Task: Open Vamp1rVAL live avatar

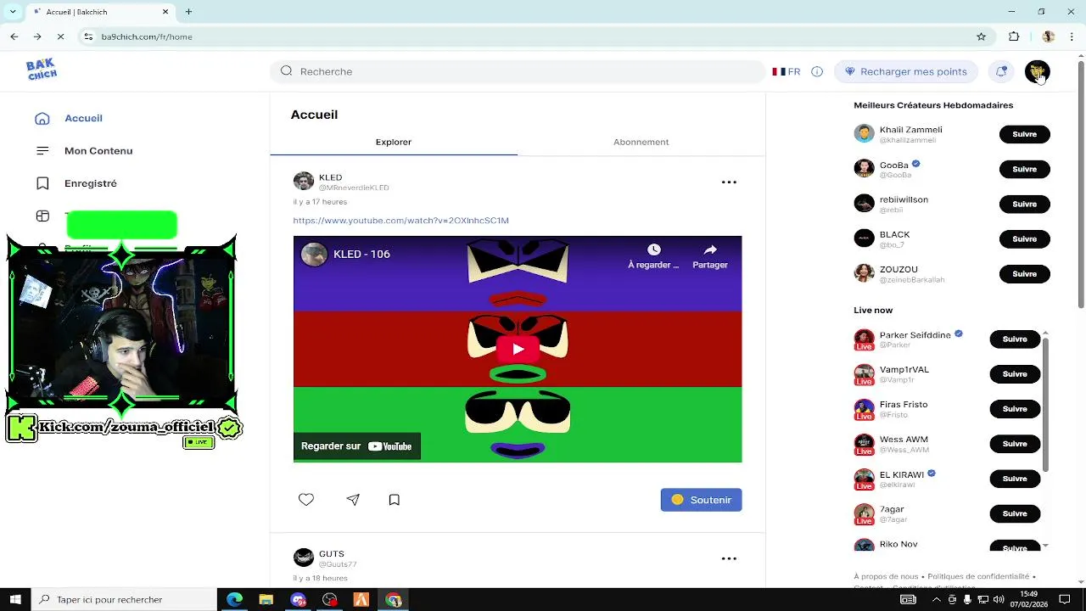Action: point(864,373)
